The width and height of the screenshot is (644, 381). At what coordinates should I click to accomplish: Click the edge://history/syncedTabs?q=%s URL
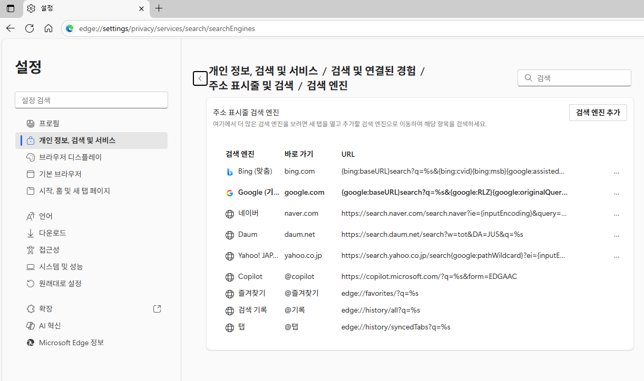[x=396, y=327]
